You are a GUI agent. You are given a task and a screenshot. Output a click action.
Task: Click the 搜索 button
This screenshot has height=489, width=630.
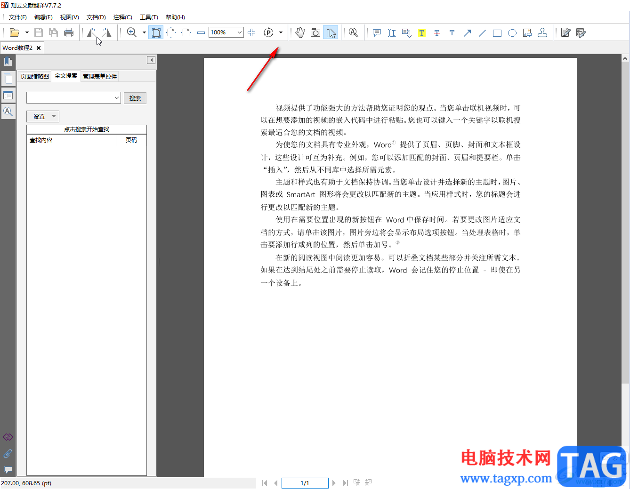pyautogui.click(x=135, y=98)
